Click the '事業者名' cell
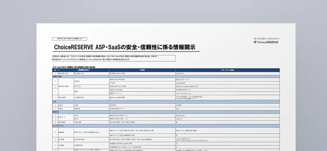This screenshot has width=327, height=151. coord(91,81)
